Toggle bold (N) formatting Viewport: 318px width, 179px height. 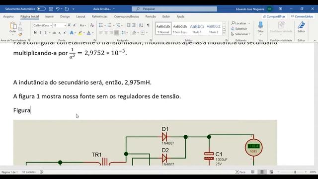click(35, 33)
